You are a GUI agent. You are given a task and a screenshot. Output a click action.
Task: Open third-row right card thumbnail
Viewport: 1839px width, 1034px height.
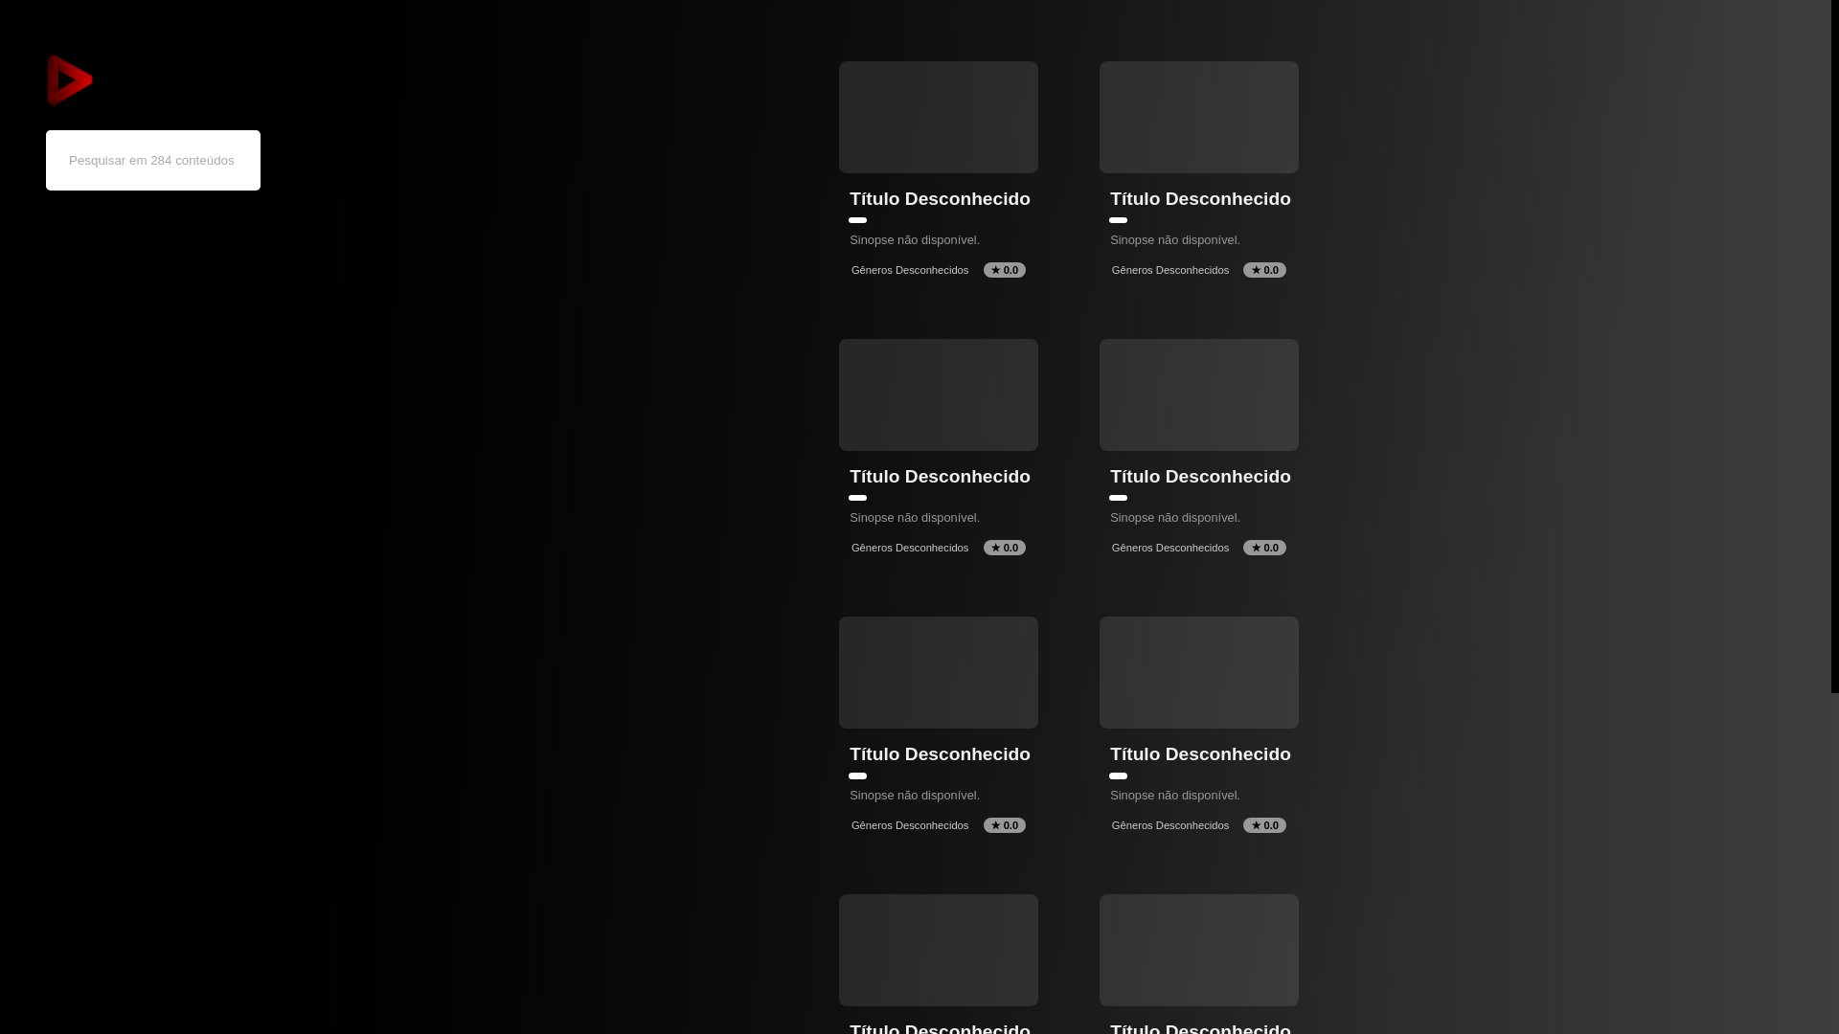click(x=1198, y=672)
